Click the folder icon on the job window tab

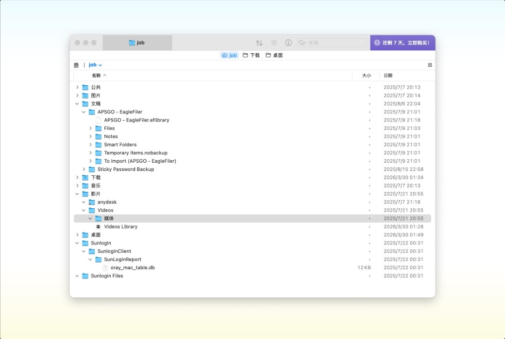tap(132, 43)
